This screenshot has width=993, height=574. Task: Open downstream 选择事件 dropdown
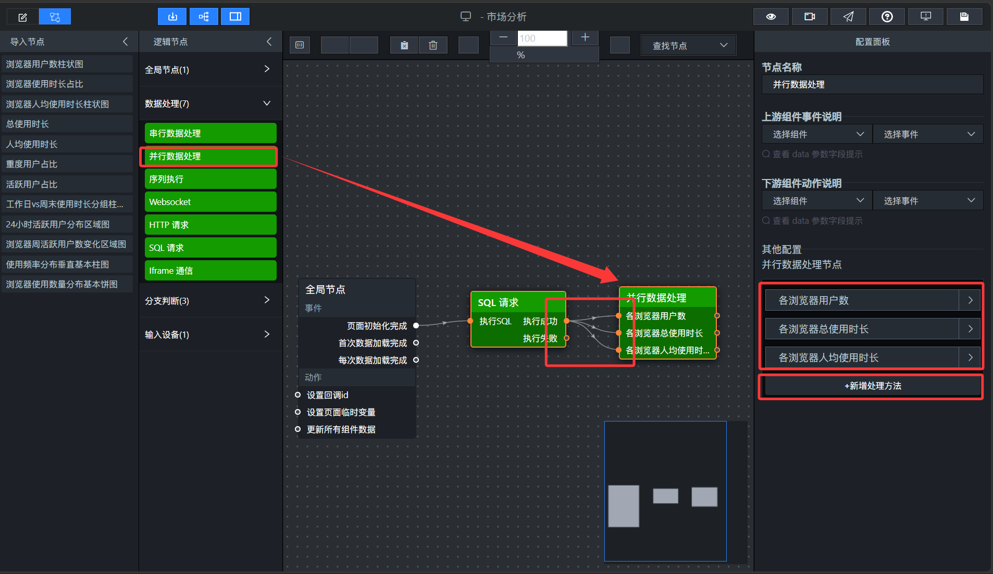click(x=928, y=201)
